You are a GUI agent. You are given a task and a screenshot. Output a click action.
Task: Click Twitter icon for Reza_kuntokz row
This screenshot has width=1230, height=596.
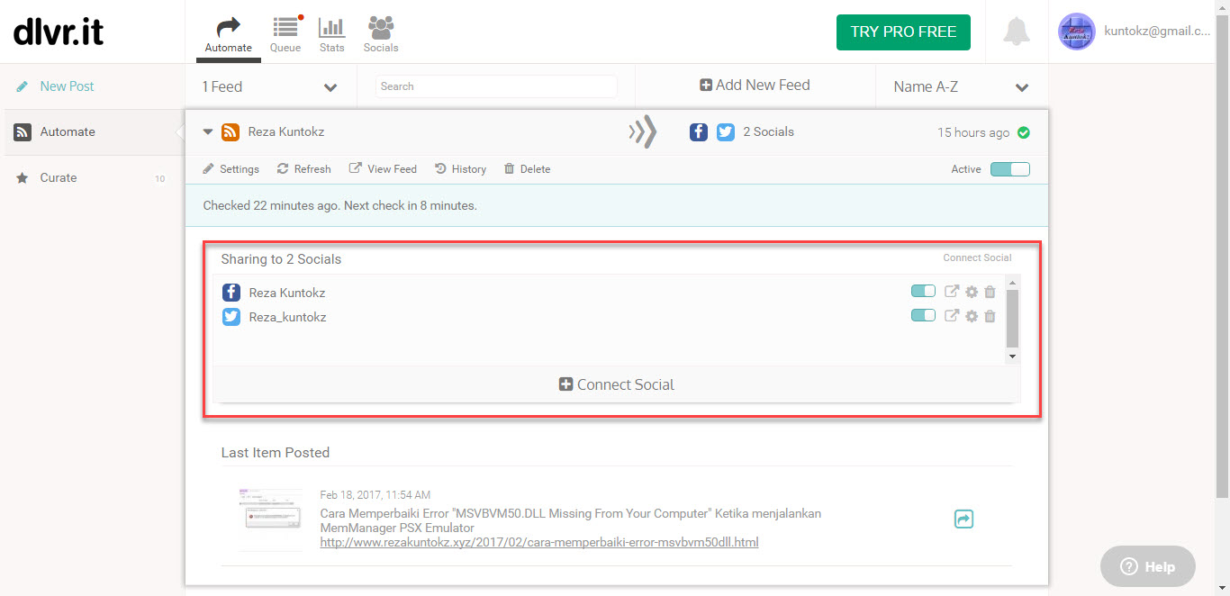pyautogui.click(x=231, y=317)
